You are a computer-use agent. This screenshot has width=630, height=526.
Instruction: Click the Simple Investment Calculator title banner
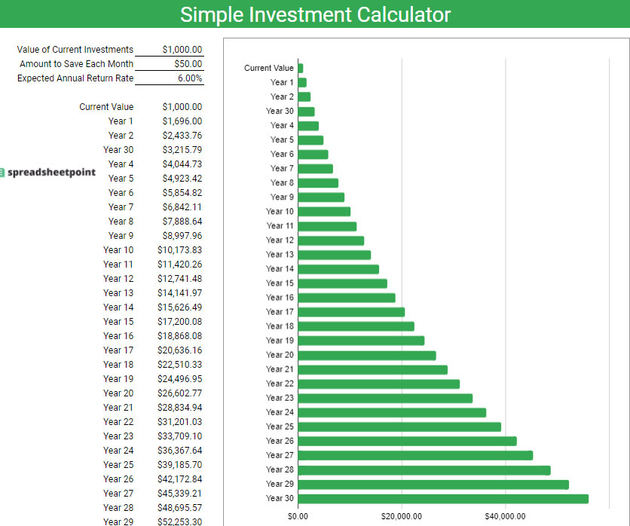[315, 14]
